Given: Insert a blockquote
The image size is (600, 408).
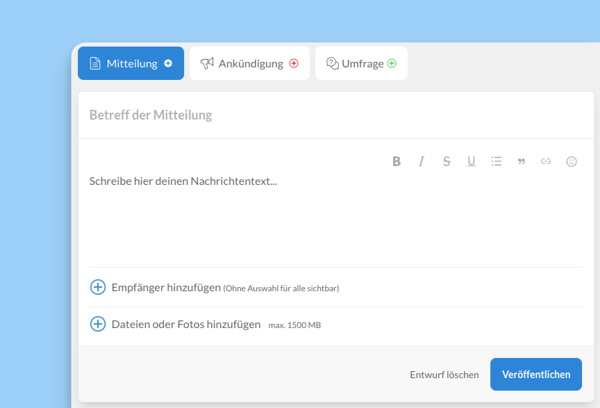Looking at the screenshot, I should 522,161.
